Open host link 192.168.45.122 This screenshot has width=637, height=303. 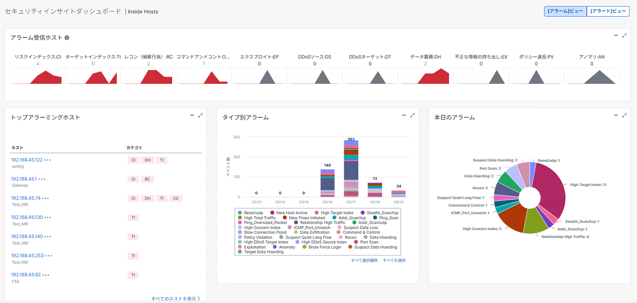[x=27, y=160]
